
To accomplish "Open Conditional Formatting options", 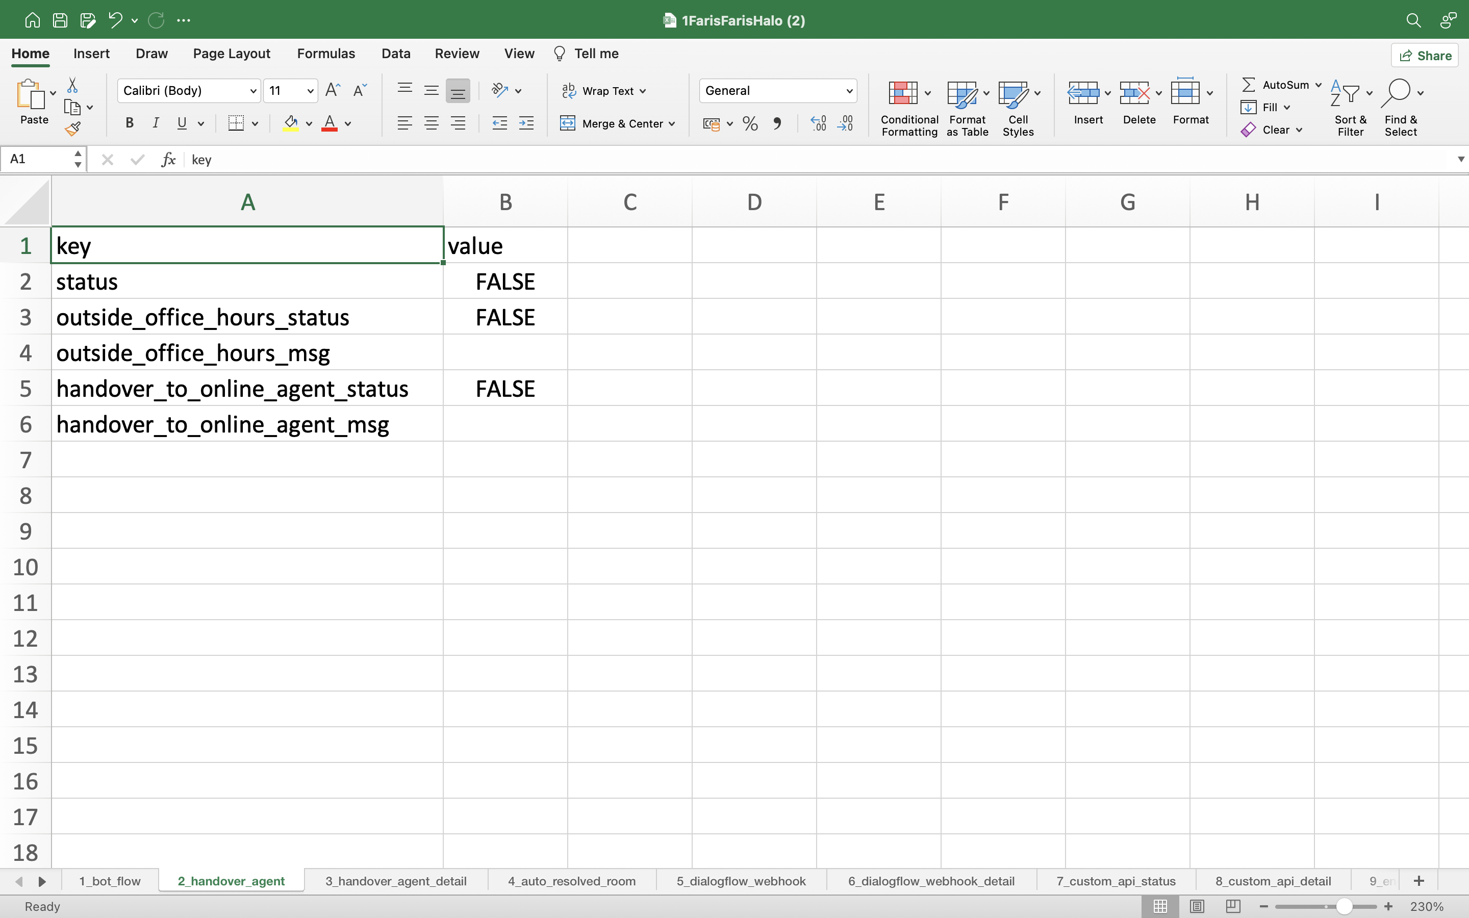I will pyautogui.click(x=909, y=108).
